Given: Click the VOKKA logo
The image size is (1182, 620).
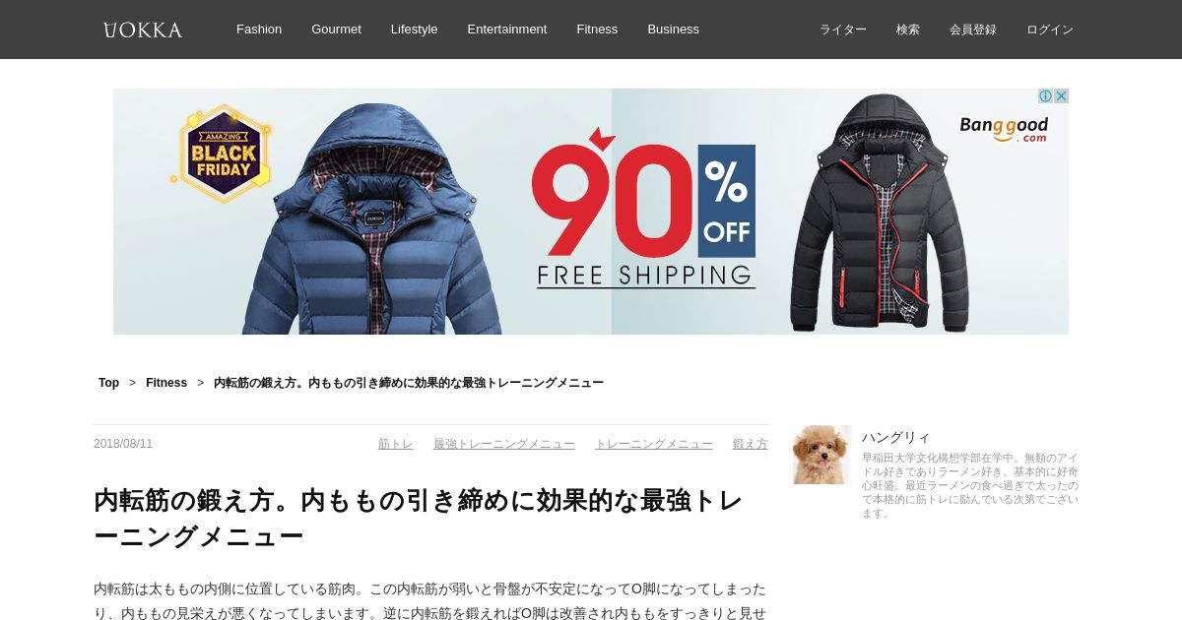Looking at the screenshot, I should (x=143, y=30).
